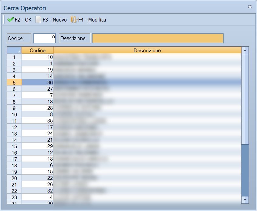This screenshot has width=257, height=211.
Task: Click the Codice label beside the search field
Action: pyautogui.click(x=19, y=38)
